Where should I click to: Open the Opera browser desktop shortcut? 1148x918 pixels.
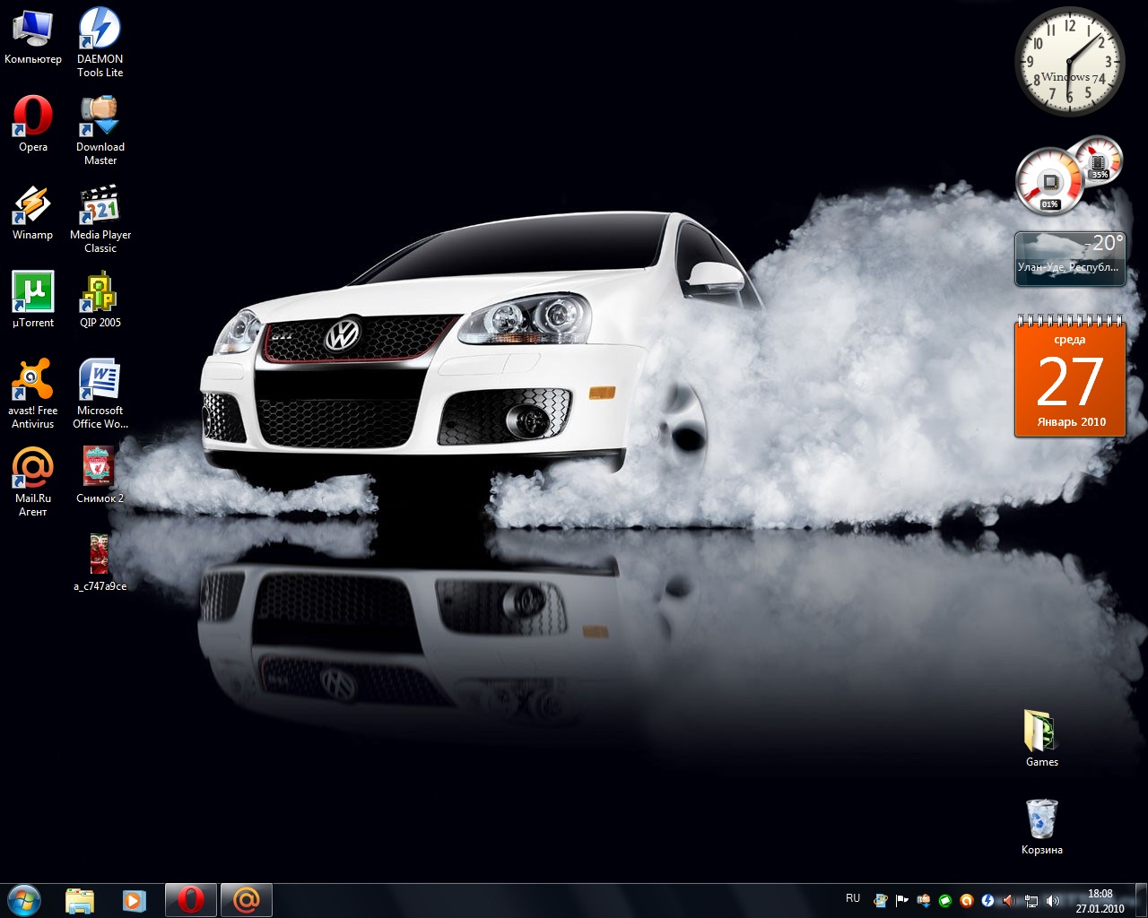[x=33, y=118]
